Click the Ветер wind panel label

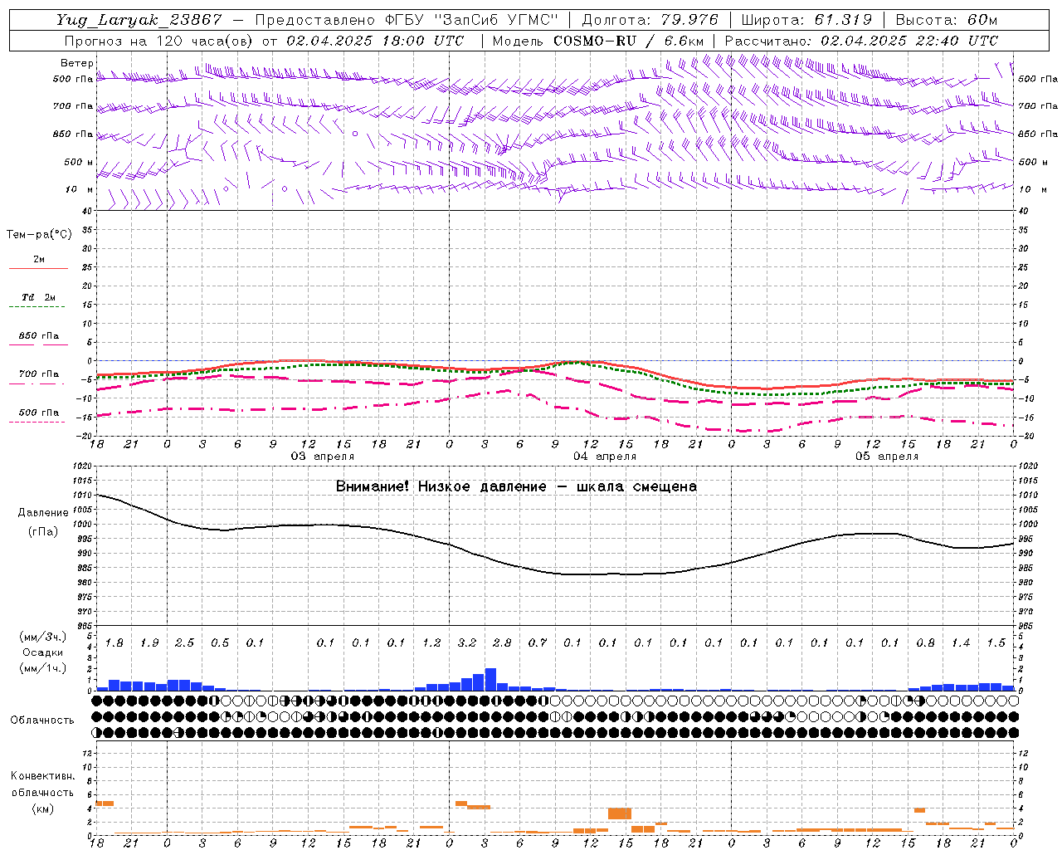77,63
